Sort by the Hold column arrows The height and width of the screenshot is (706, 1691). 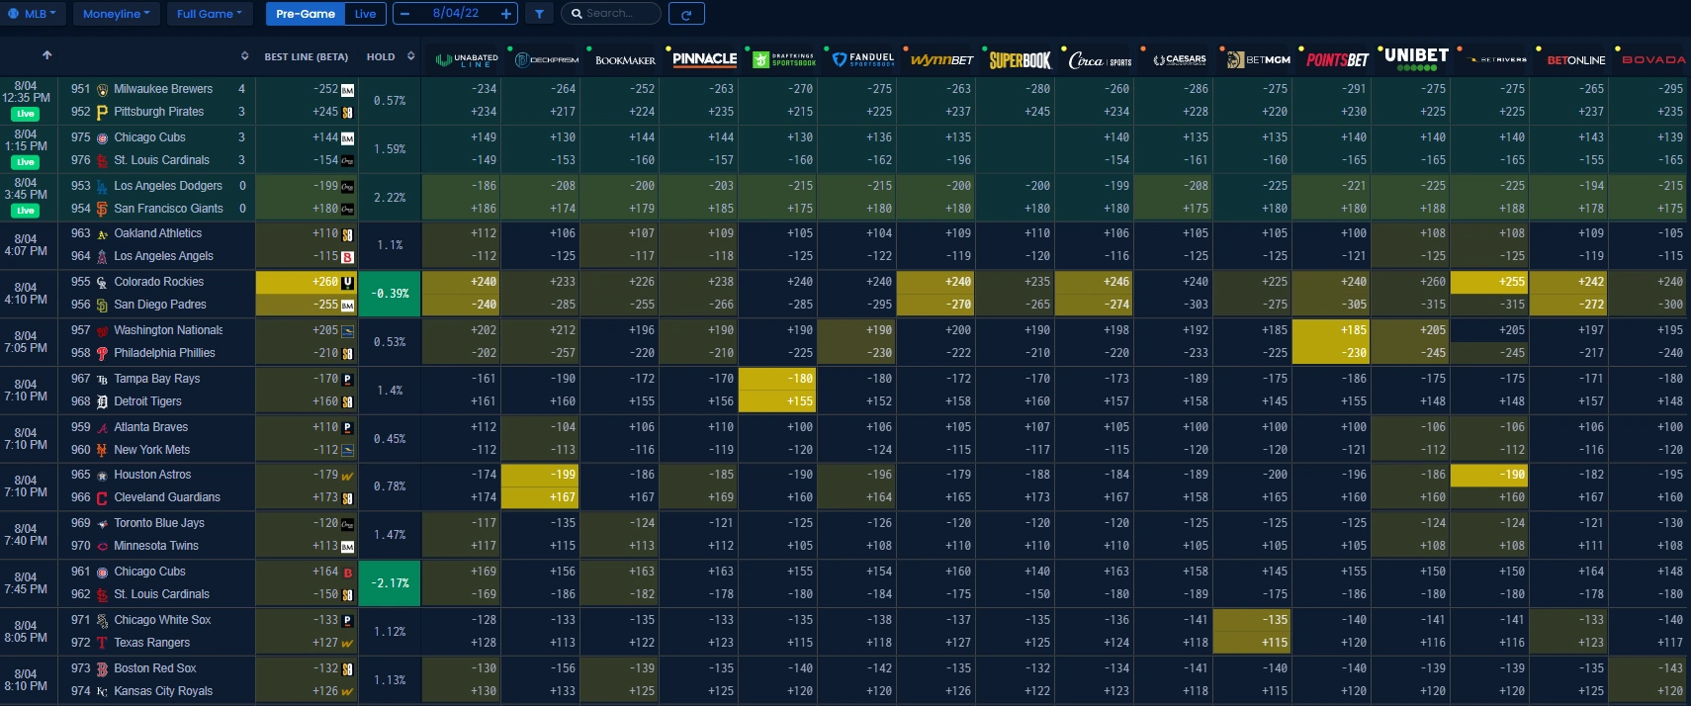click(x=410, y=56)
